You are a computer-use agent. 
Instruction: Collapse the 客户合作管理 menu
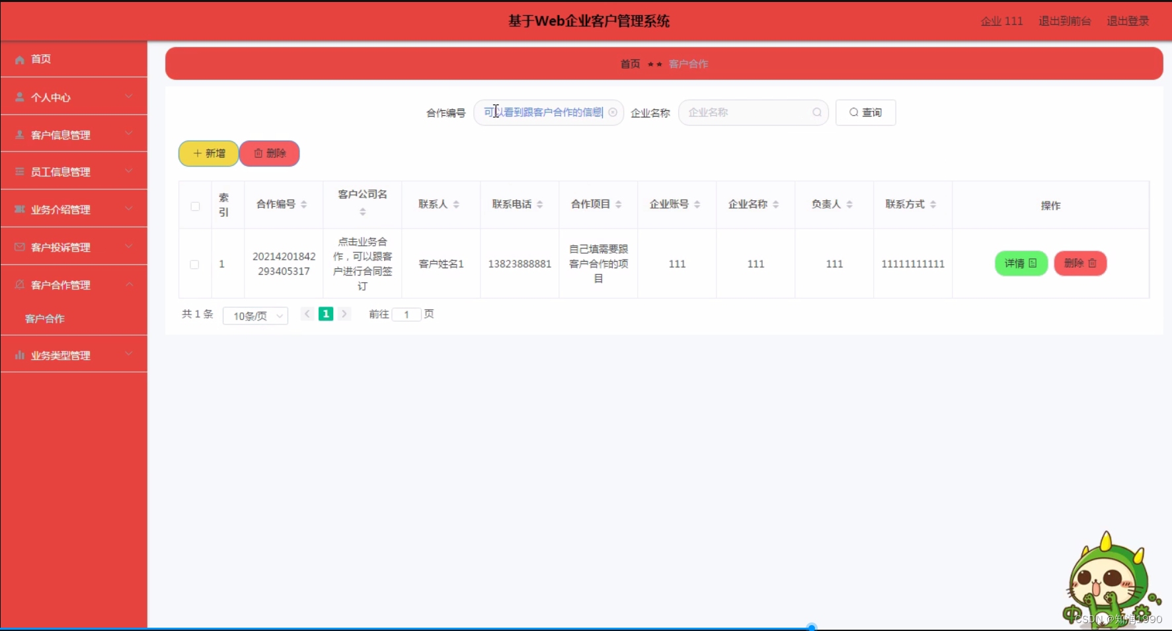(130, 285)
